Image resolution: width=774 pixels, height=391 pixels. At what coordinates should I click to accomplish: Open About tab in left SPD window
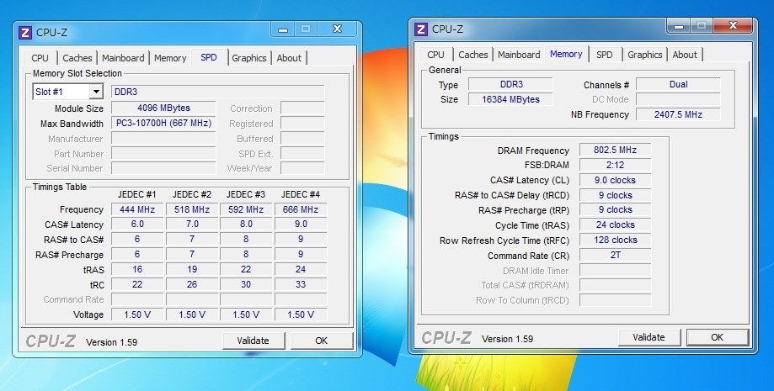pyautogui.click(x=289, y=58)
